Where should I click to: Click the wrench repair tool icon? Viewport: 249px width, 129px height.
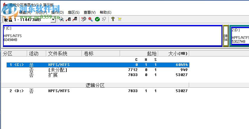pyautogui.click(x=83, y=19)
